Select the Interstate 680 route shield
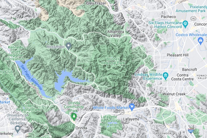The height and width of the screenshot is (138, 207). pyautogui.click(x=190, y=131)
